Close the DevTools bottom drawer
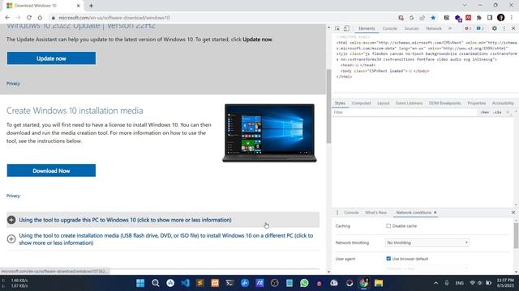This screenshot has height=291, width=519. pyautogui.click(x=513, y=213)
